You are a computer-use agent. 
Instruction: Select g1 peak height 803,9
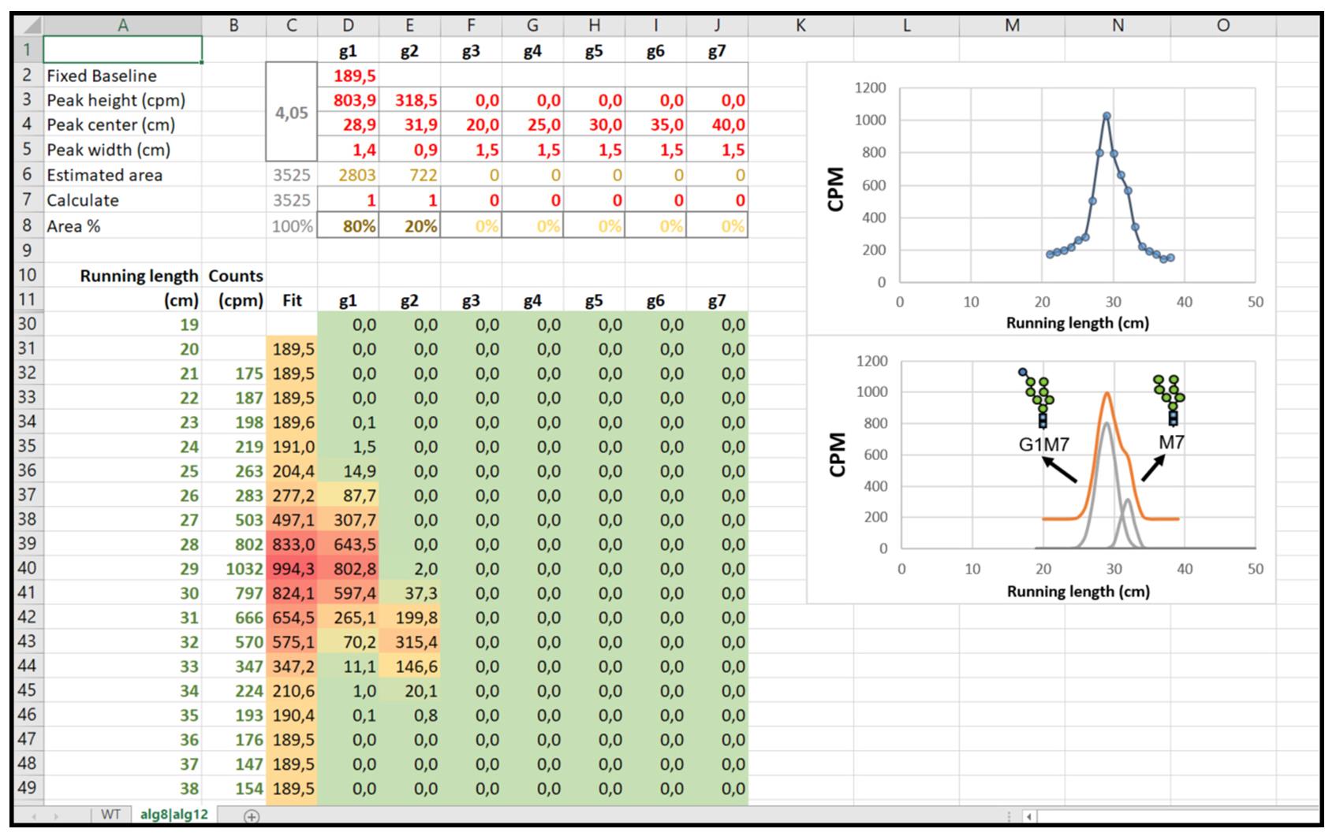[x=348, y=100]
